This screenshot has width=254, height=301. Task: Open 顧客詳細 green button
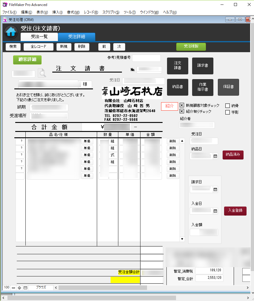click(27, 60)
